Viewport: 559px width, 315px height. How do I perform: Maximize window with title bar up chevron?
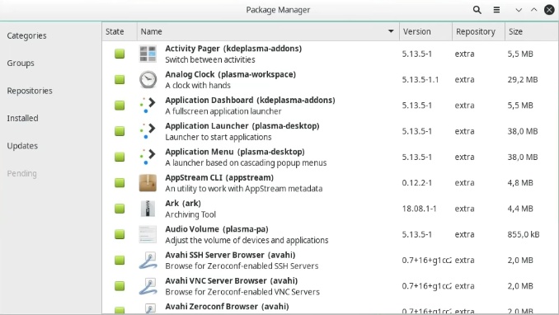click(533, 10)
